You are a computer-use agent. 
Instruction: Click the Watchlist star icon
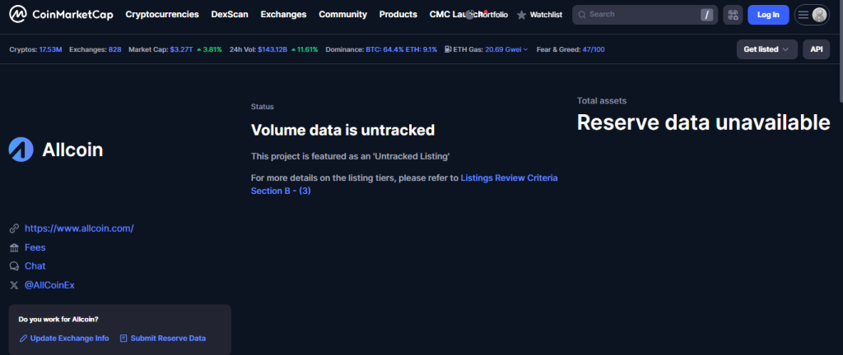[521, 15]
